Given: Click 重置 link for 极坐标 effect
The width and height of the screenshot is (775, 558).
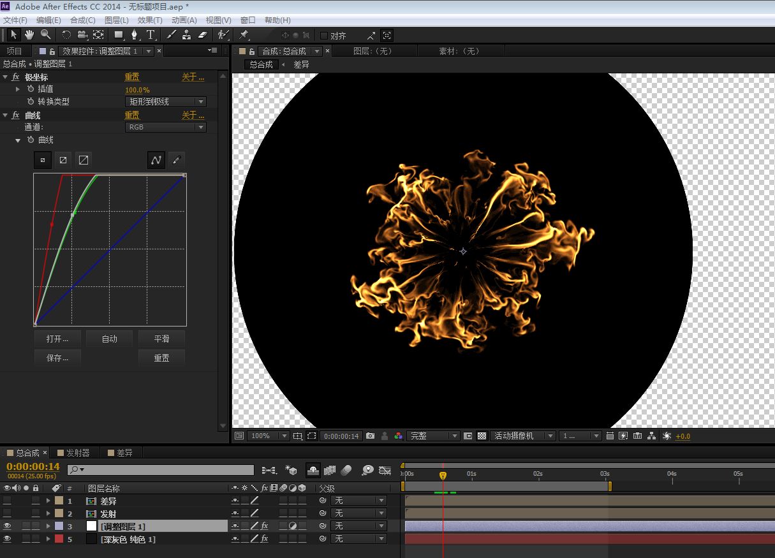Looking at the screenshot, I should coord(132,77).
